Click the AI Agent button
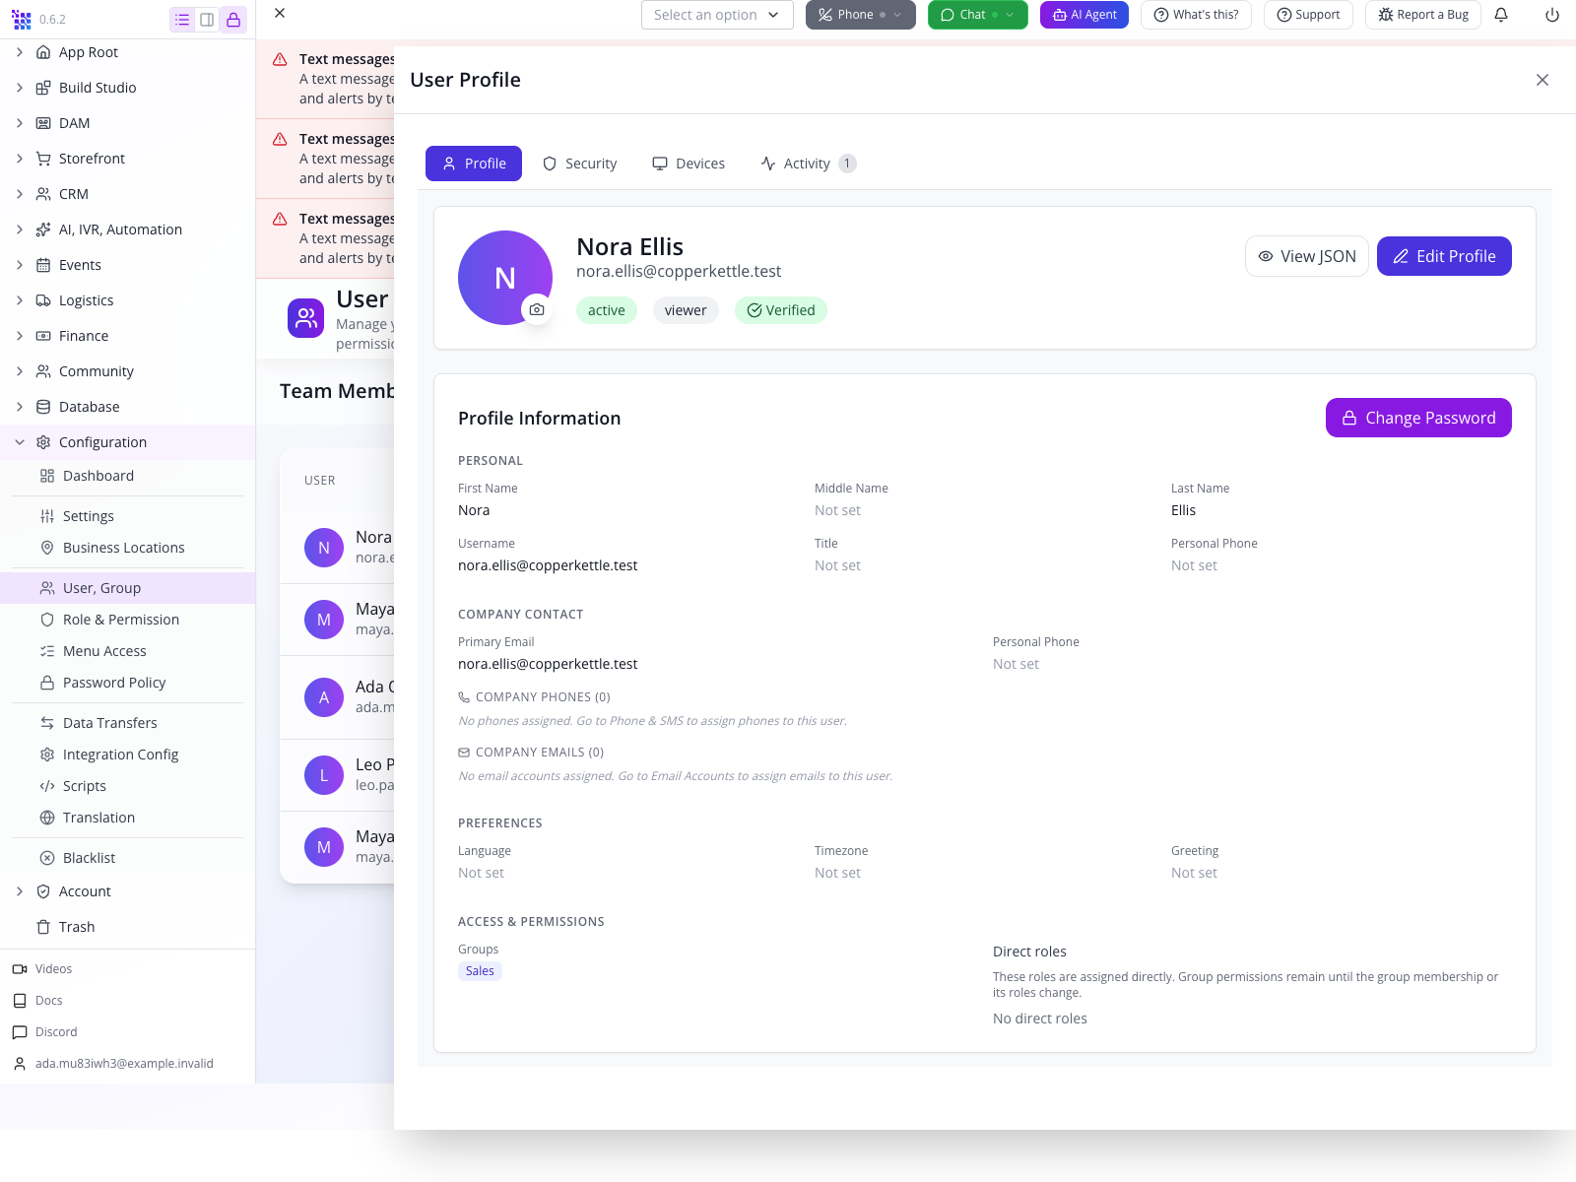Viewport: 1576px width, 1182px height. coord(1084,15)
